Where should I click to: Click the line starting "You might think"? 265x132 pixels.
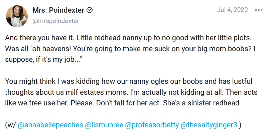pos(129,81)
